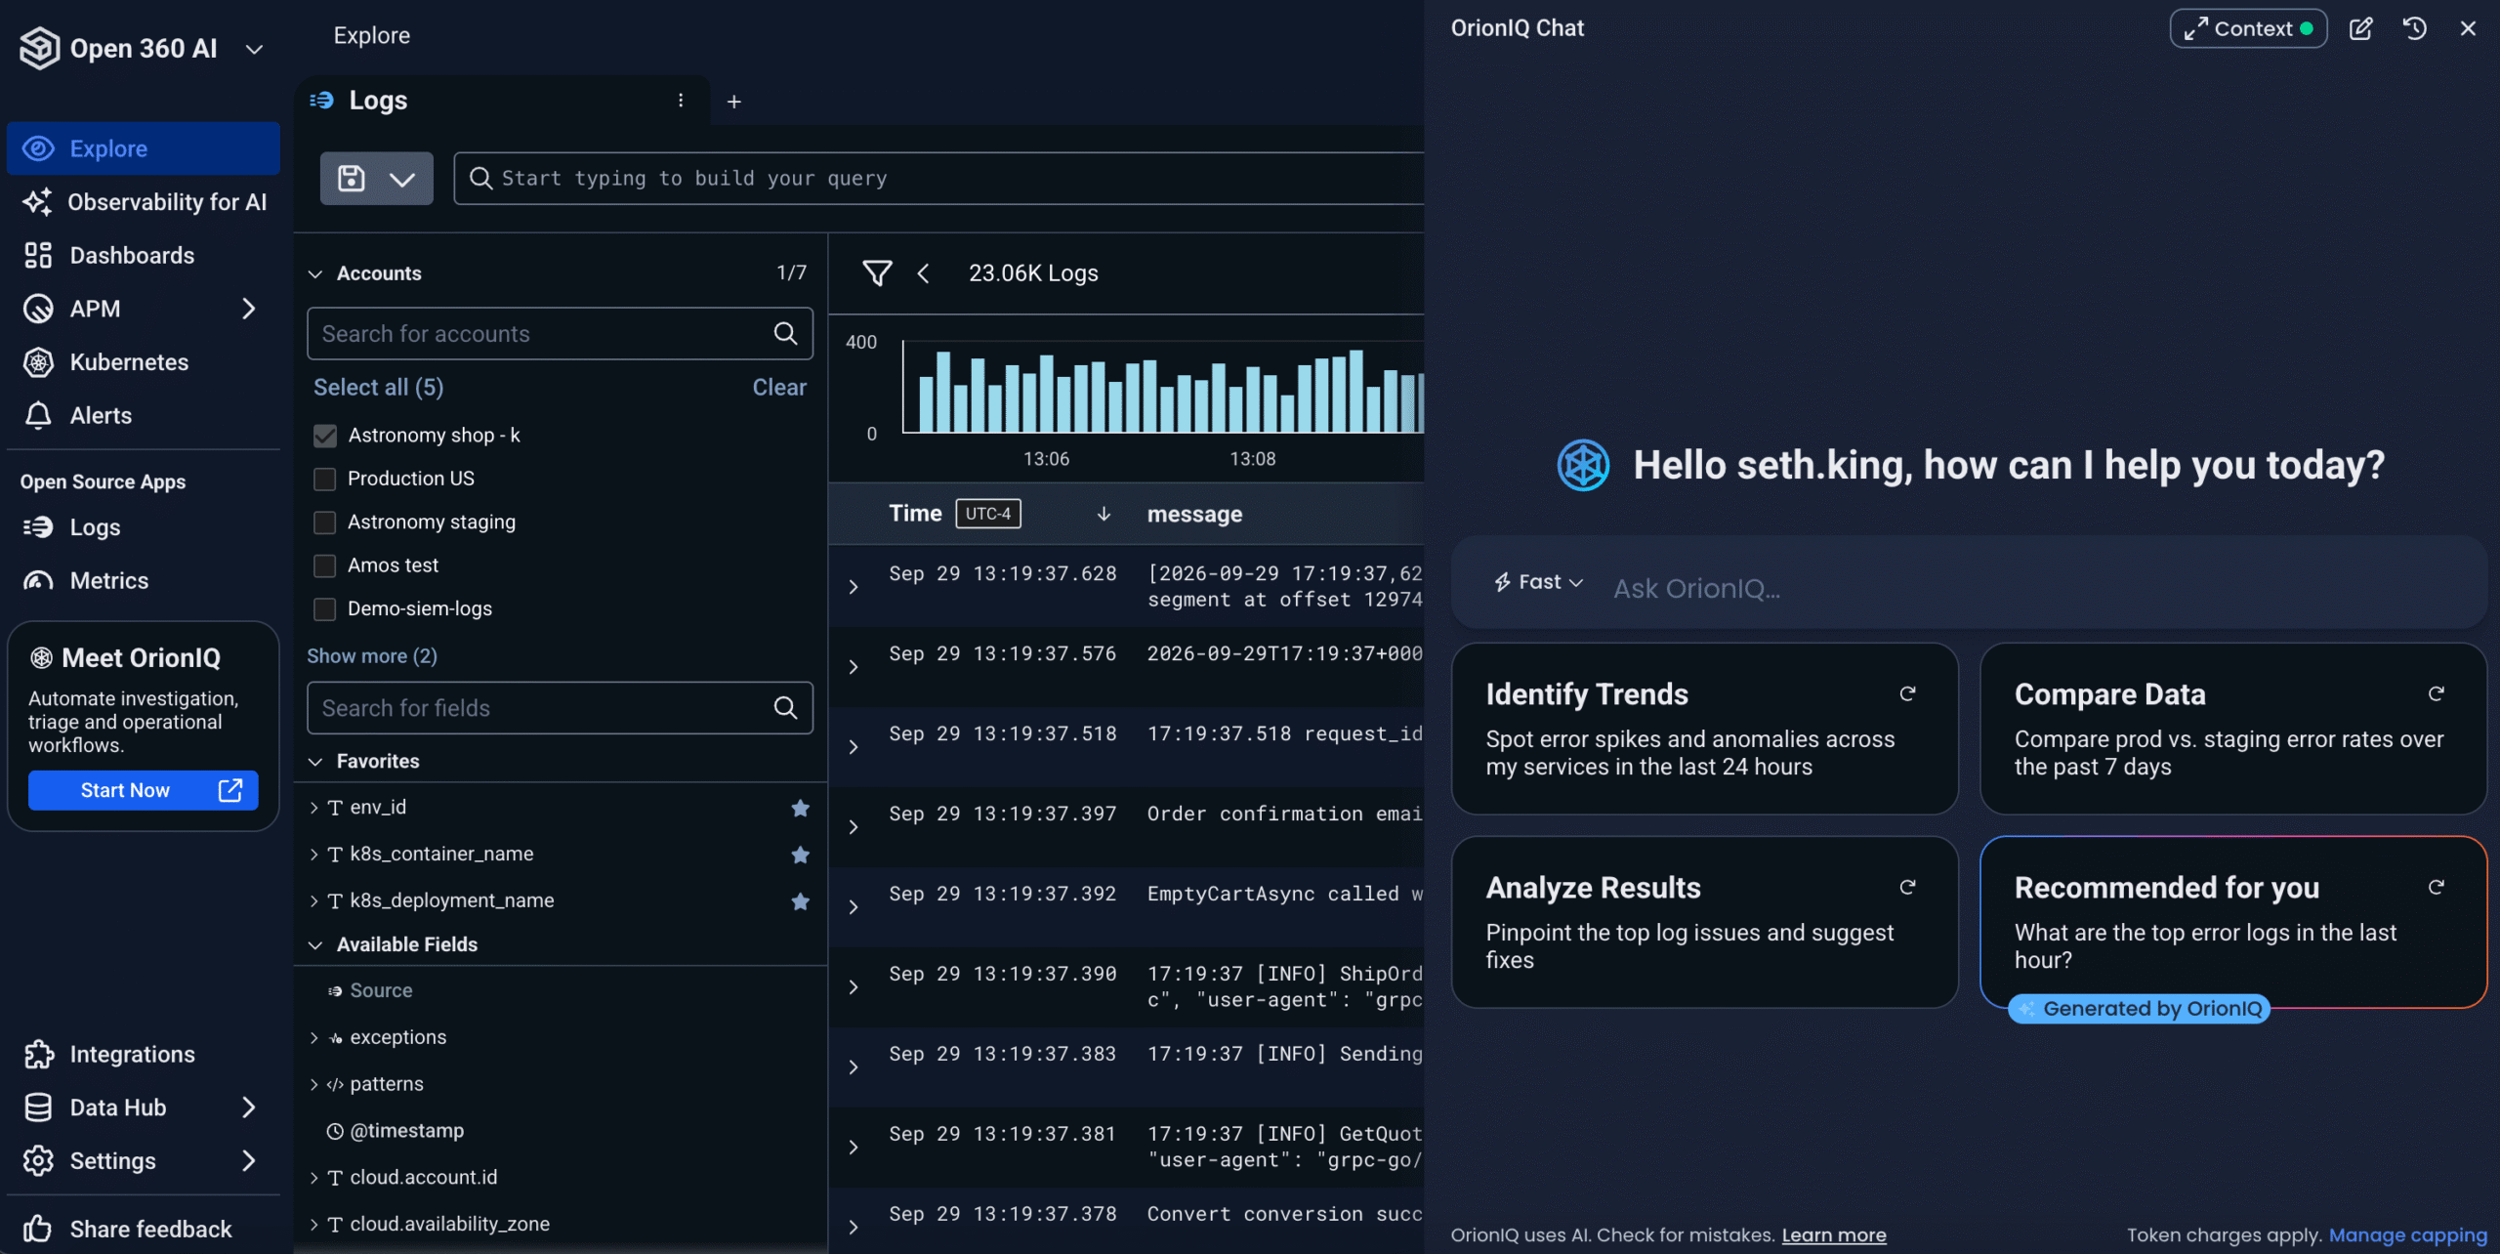Open OrionIQ chat history clock icon

[2414, 28]
